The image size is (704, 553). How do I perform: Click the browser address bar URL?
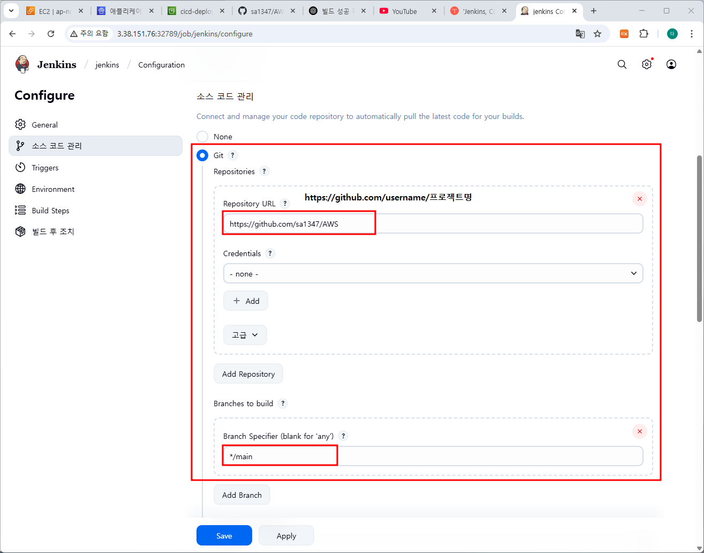(x=185, y=34)
